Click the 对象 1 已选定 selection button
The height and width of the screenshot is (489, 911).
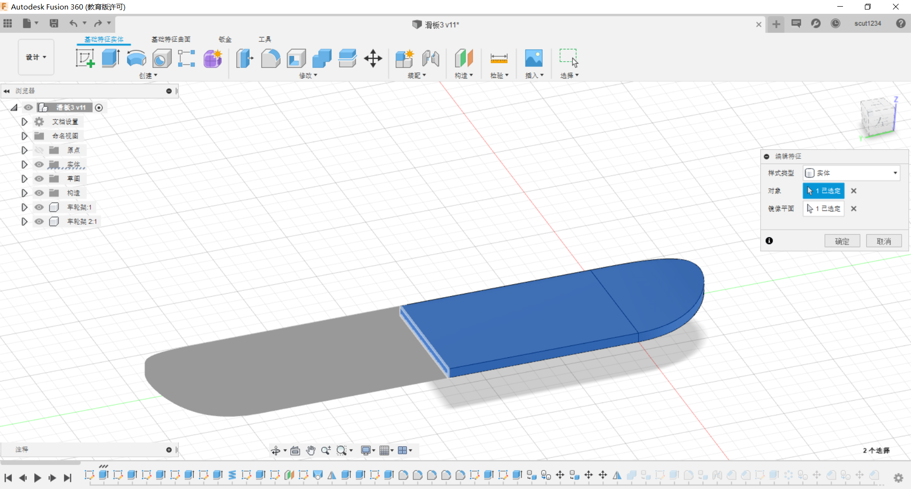(824, 191)
